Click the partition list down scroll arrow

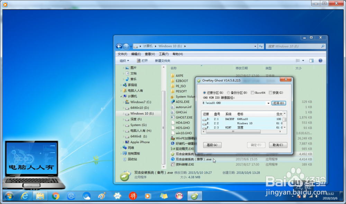(284, 127)
